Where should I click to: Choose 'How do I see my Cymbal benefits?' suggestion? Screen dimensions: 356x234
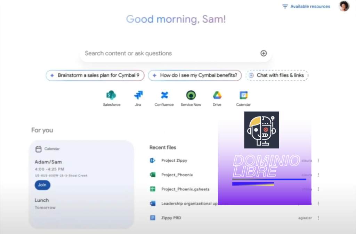pyautogui.click(x=195, y=75)
